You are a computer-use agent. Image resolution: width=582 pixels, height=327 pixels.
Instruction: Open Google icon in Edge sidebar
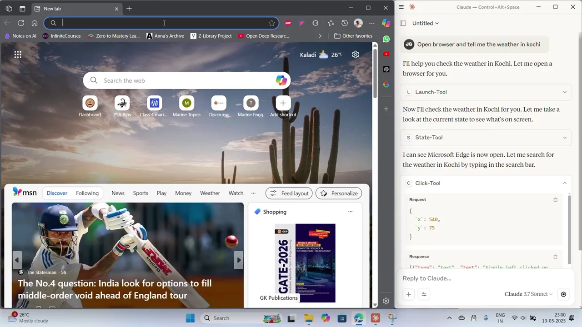coord(386,84)
